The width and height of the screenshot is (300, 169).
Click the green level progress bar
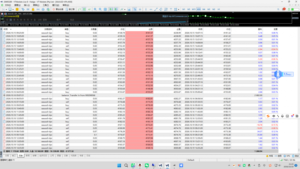pos(295,9)
